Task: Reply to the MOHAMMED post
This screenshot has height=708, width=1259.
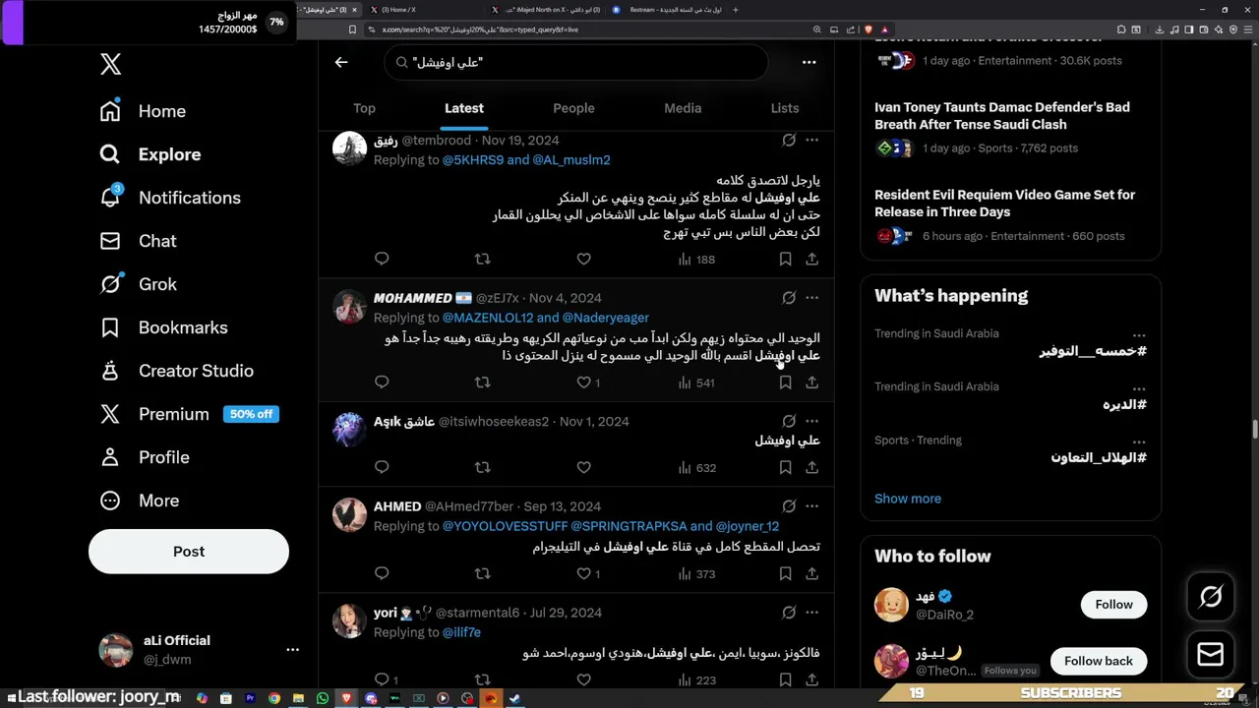Action: pos(382,382)
